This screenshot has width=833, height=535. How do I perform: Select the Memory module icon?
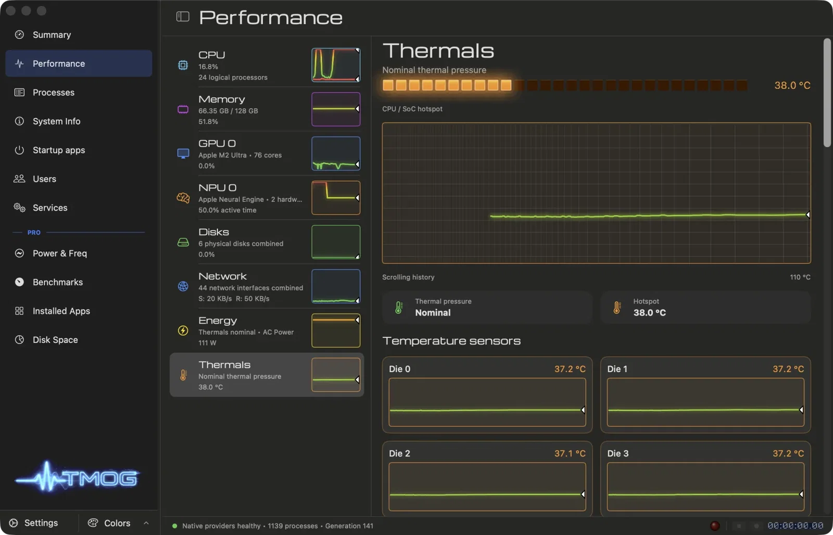(183, 109)
